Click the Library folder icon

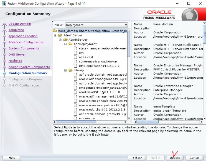tap(70, 70)
